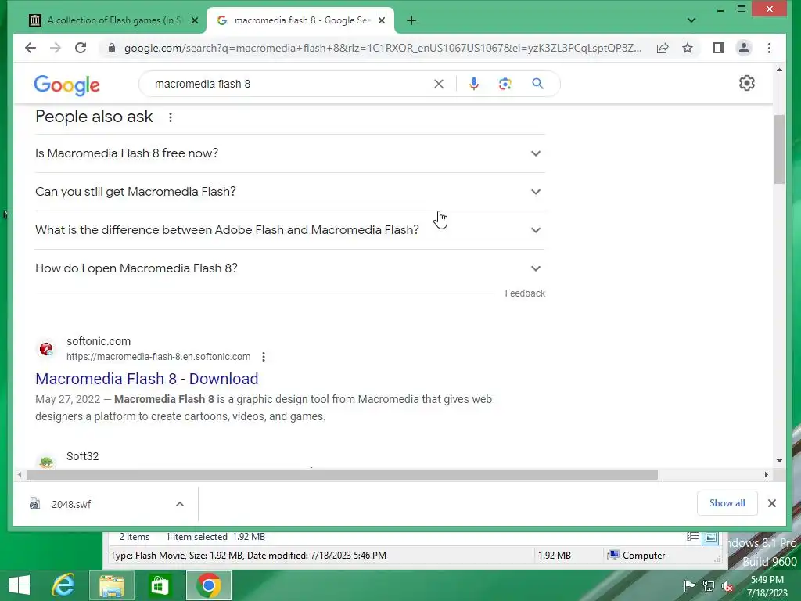Close the downloads bar
The height and width of the screenshot is (601, 801).
click(772, 503)
